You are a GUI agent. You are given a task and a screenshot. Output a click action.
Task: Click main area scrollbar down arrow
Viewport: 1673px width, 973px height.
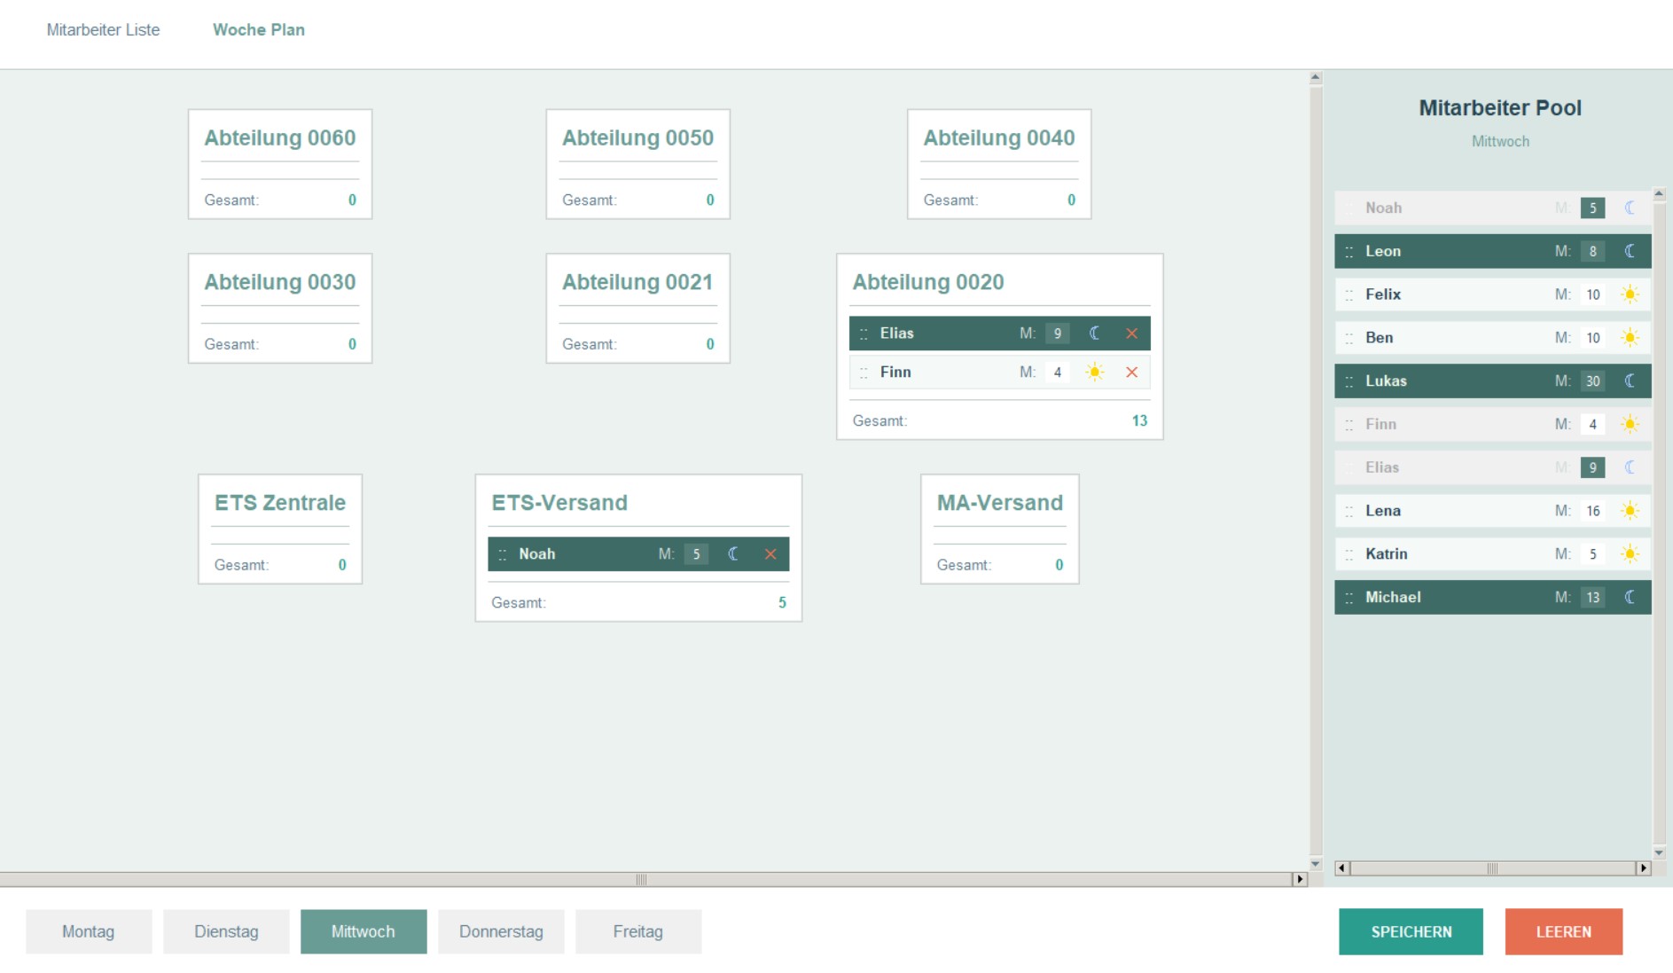coord(1316,864)
